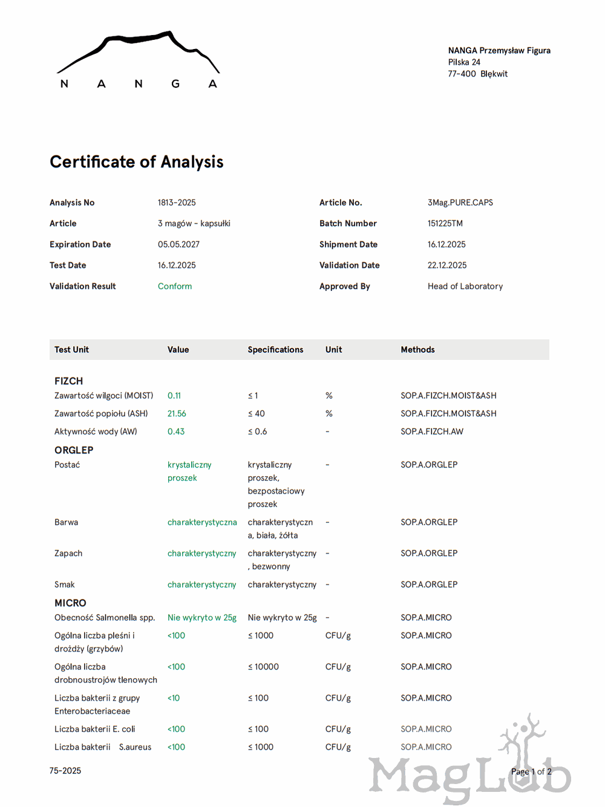Click the moisture value 0.11
The width and height of the screenshot is (605, 807).
174,396
